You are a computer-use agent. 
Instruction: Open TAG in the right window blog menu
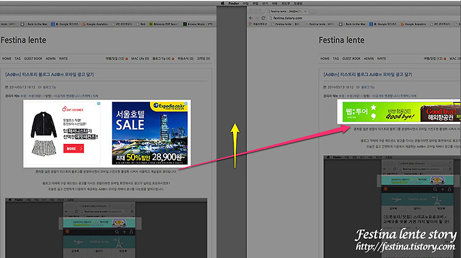coord(336,59)
